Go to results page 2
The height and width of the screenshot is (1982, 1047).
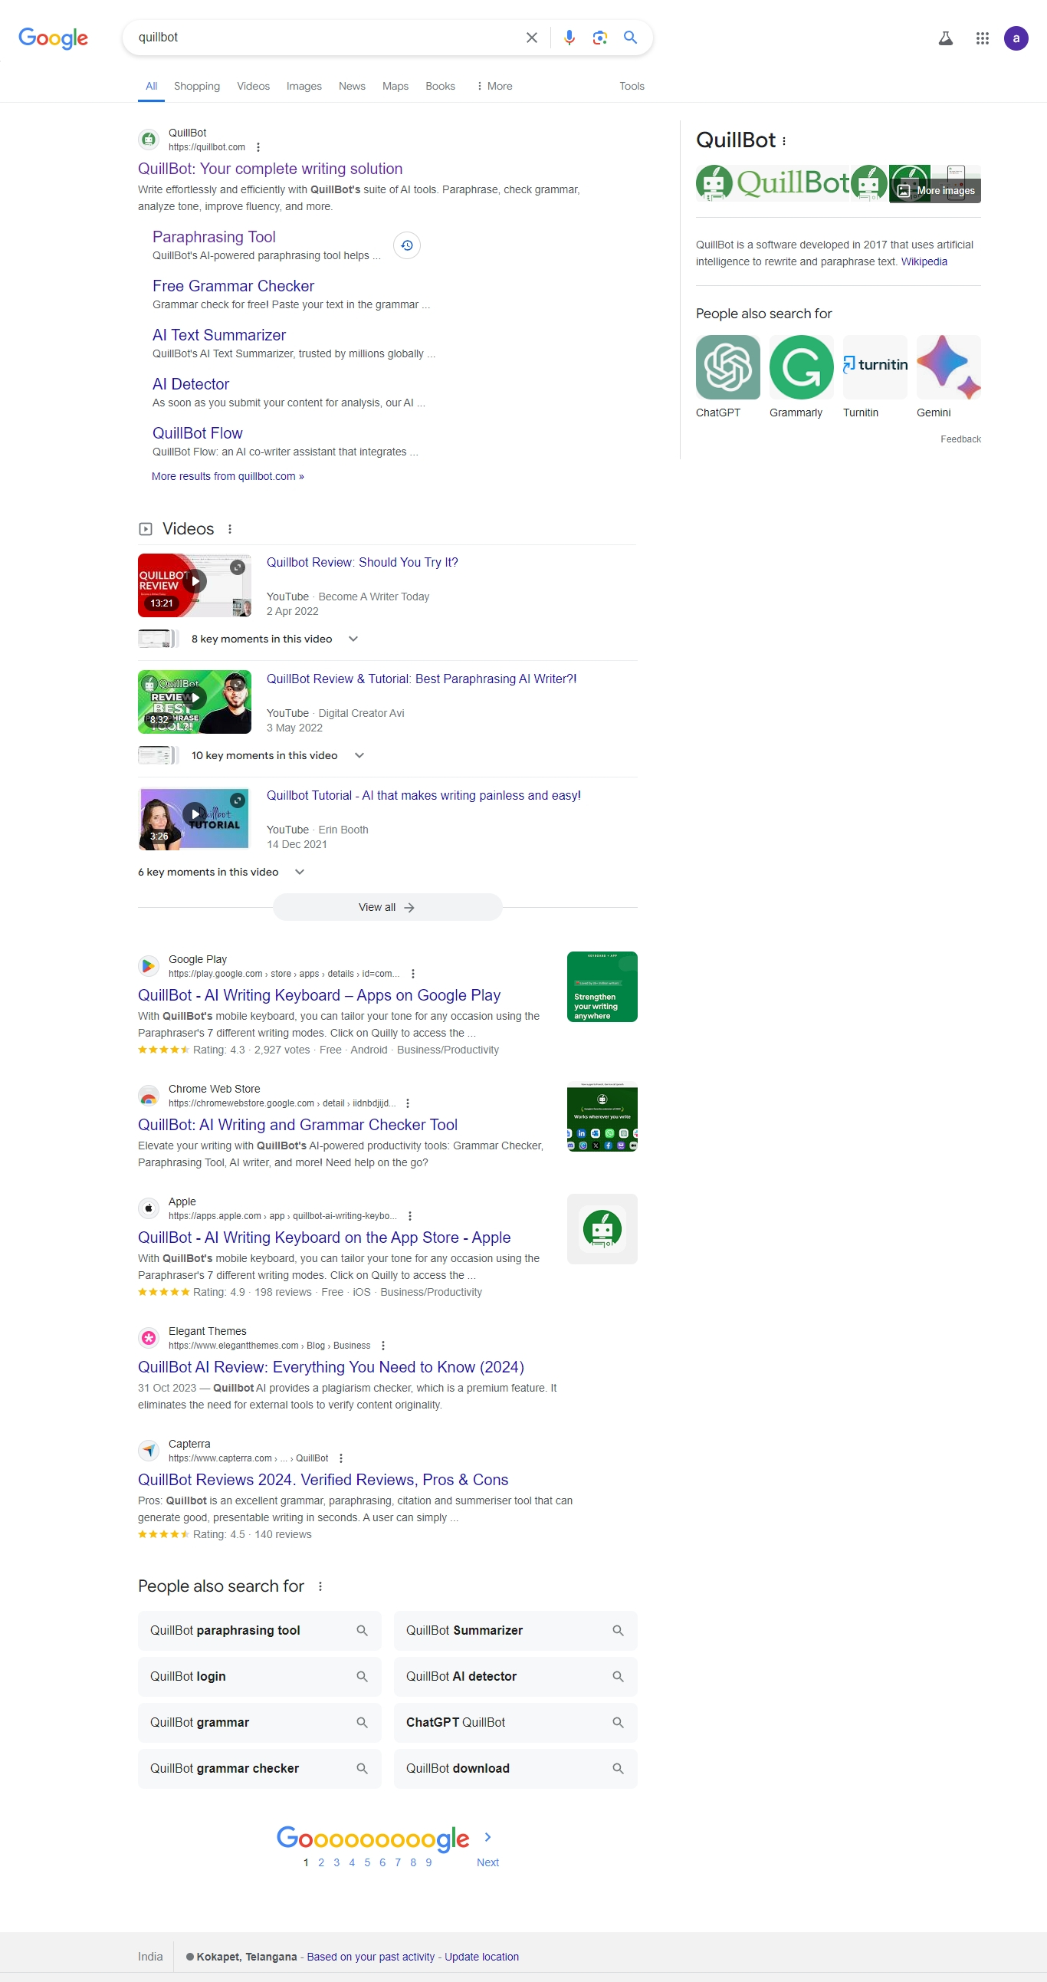tap(321, 1862)
